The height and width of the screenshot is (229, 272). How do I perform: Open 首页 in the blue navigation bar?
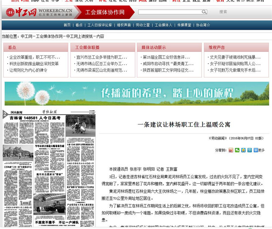[x=67, y=25]
